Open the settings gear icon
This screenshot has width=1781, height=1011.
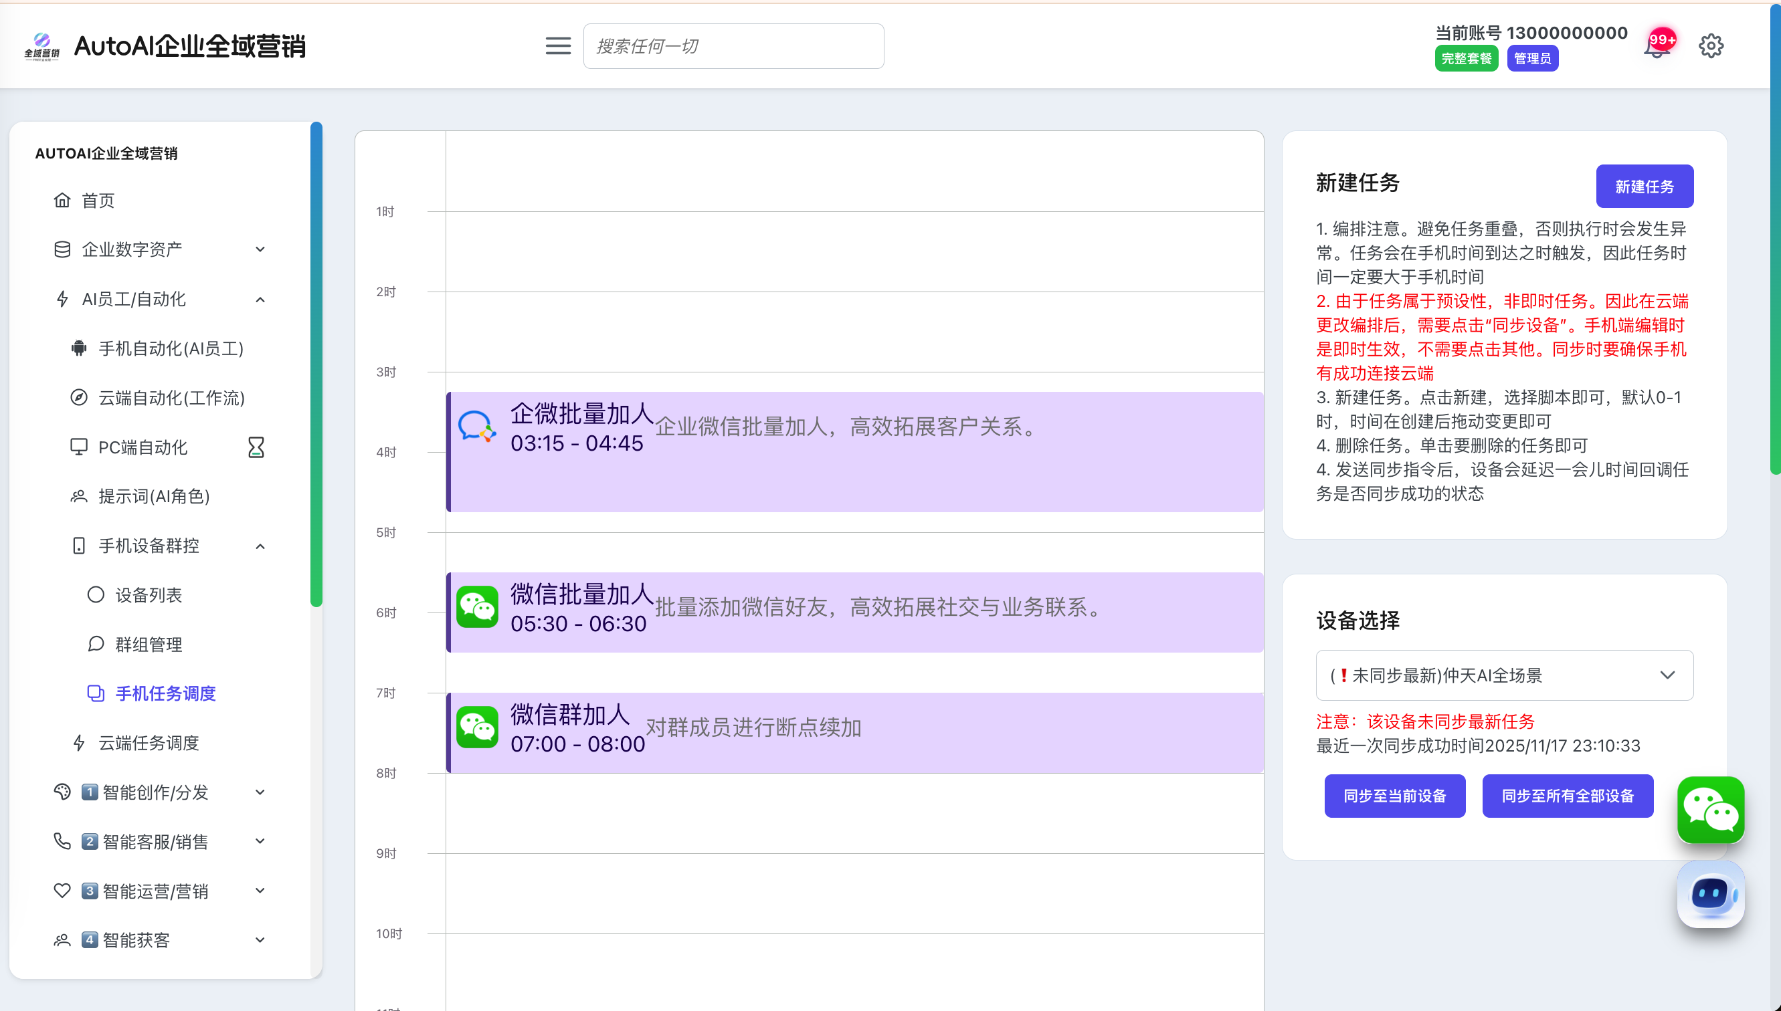tap(1711, 47)
